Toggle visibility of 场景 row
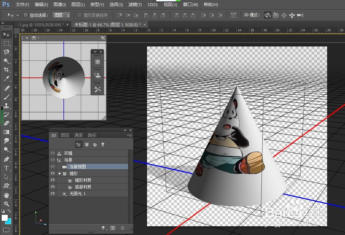This screenshot has height=235, width=345. [53, 160]
